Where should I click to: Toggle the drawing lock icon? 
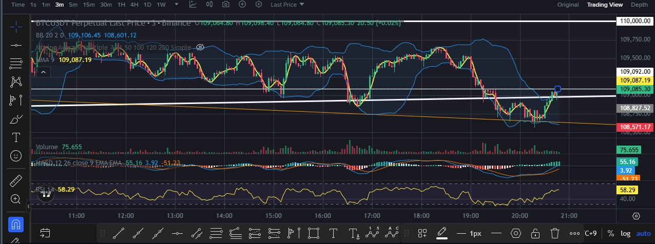click(x=535, y=233)
